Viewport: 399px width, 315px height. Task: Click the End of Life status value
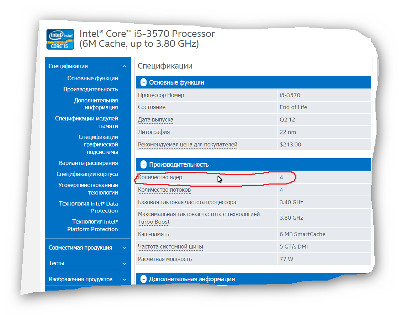[293, 107]
